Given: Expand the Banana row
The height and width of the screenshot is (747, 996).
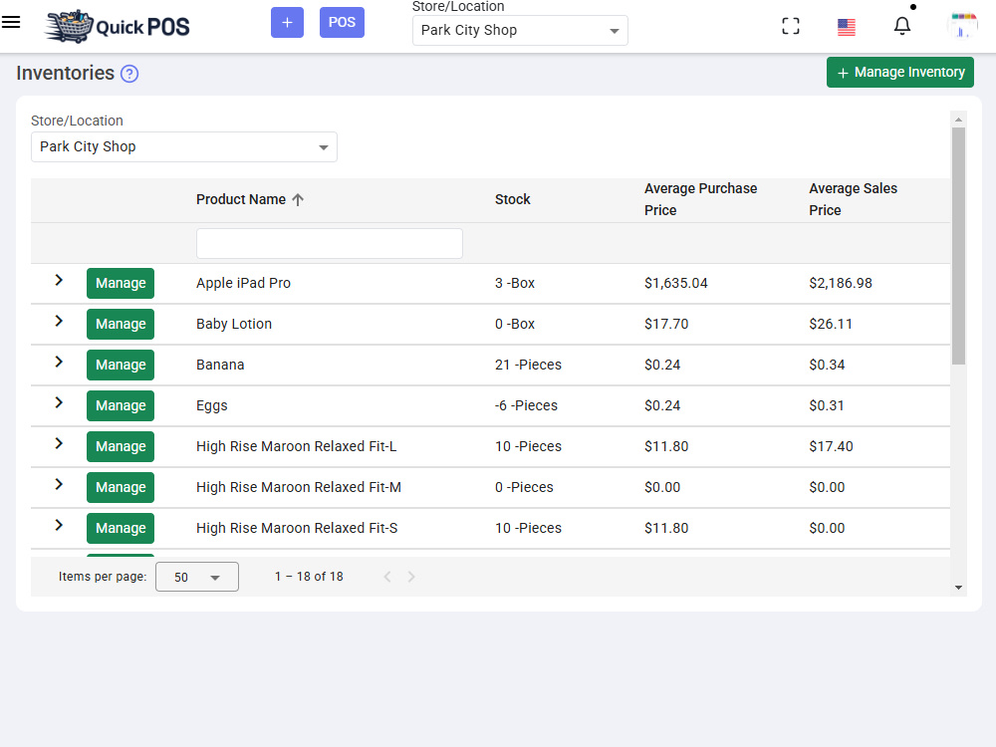Looking at the screenshot, I should coord(59,362).
